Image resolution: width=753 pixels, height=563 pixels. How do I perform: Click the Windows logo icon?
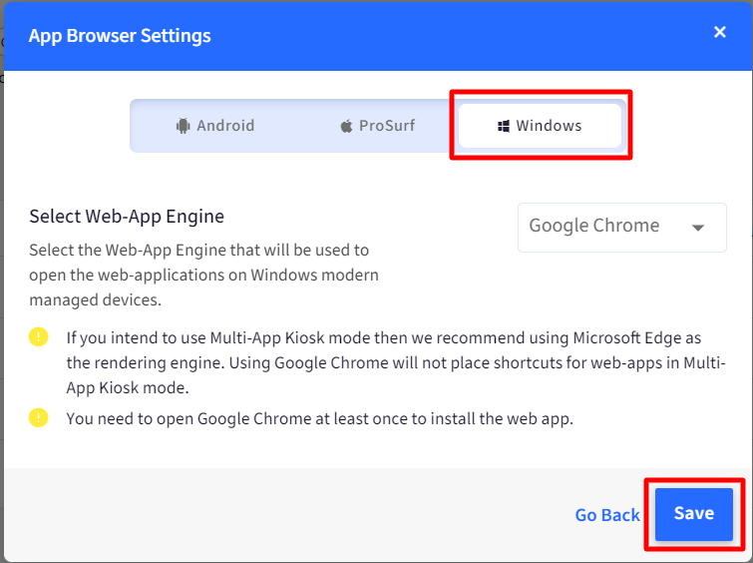(504, 127)
